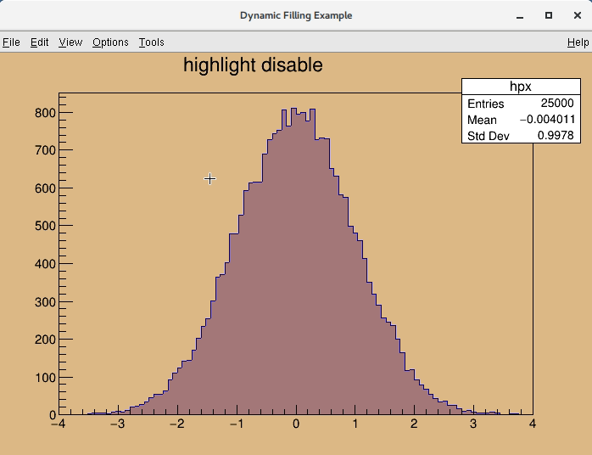
Task: Click the y-axis label 400
Action: tap(45, 264)
